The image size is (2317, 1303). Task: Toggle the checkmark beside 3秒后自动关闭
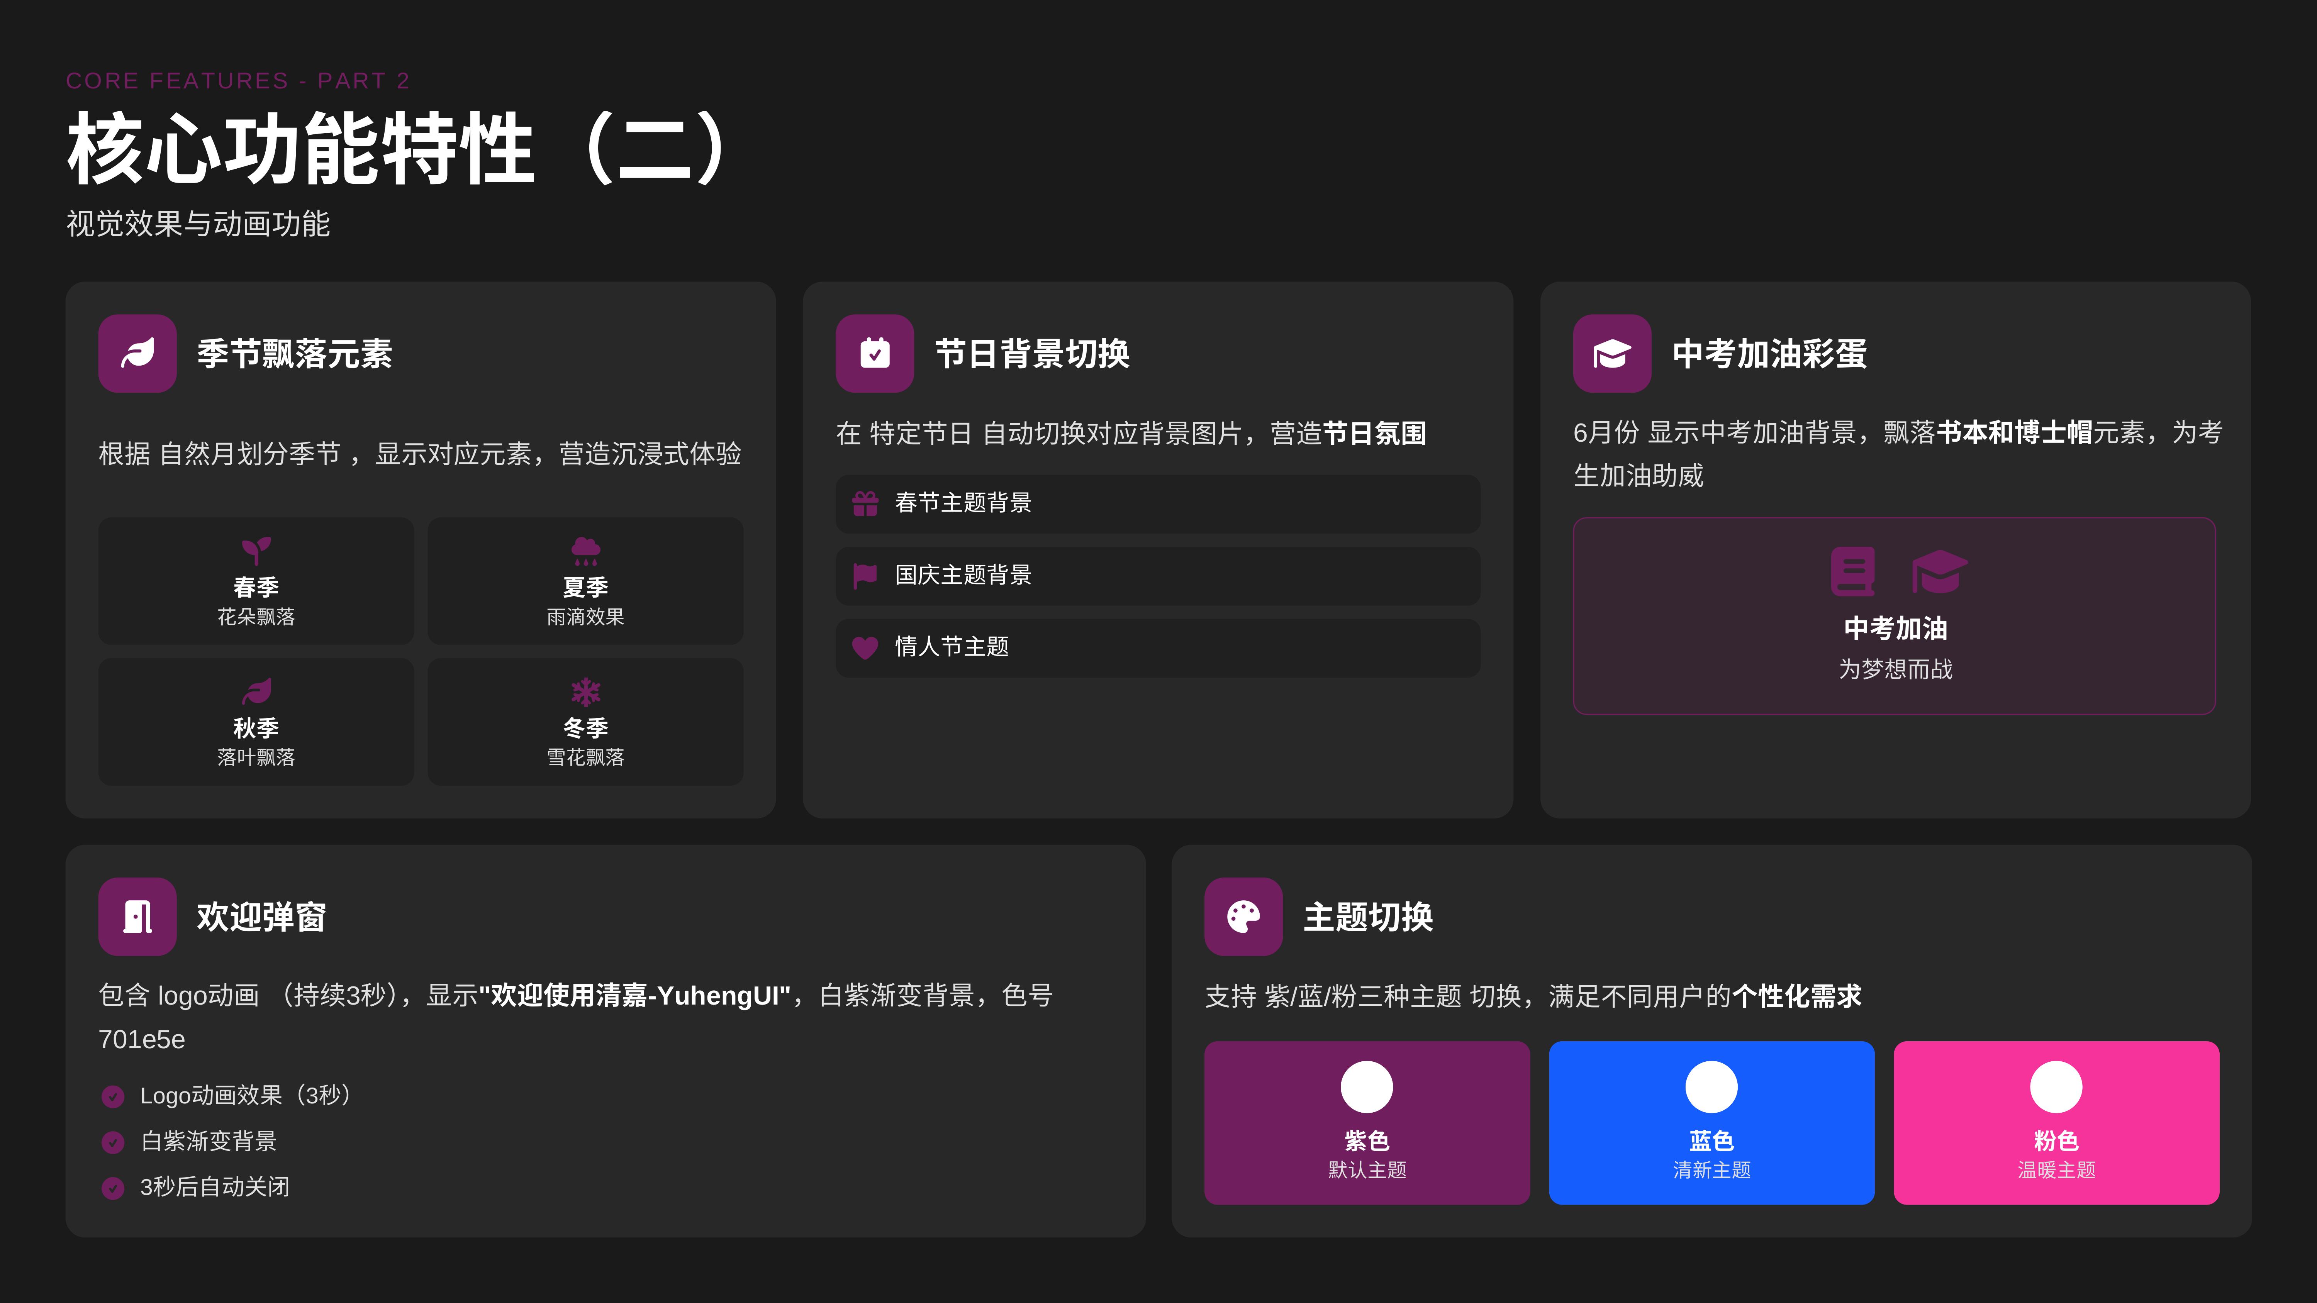coord(112,1188)
